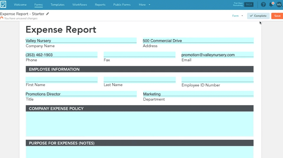283x158 pixels.
Task: Click the Email field
Action: [x=218, y=55]
